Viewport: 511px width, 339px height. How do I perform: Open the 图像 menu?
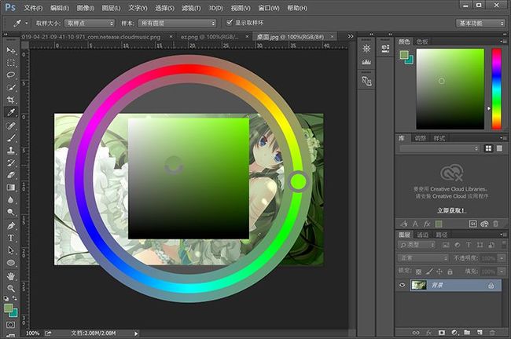click(86, 8)
